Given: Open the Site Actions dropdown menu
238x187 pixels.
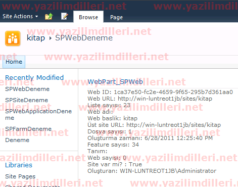Looking at the screenshot, I should [20, 16].
